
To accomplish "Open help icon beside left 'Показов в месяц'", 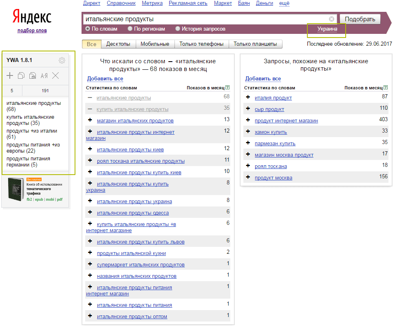I will [x=227, y=87].
